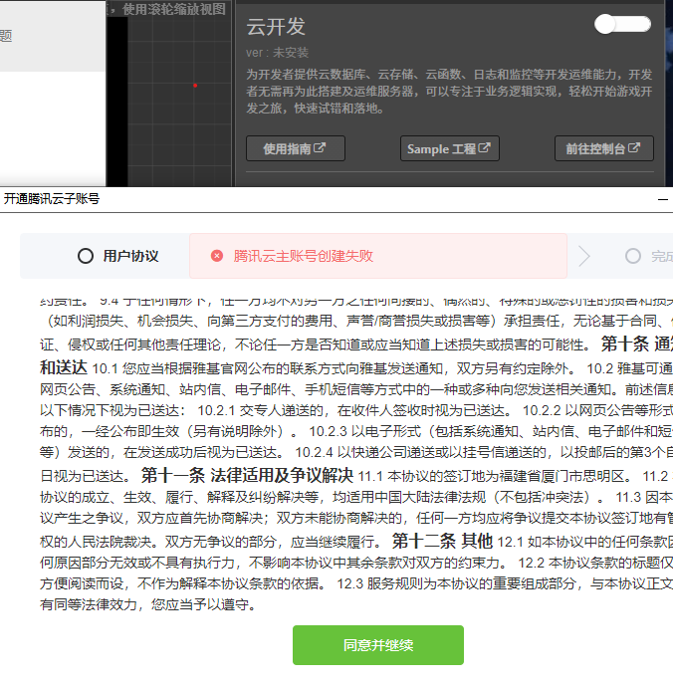Click the 使用滚轮缩放视图 hint text
Image resolution: width=673 pixels, height=689 pixels.
click(174, 9)
